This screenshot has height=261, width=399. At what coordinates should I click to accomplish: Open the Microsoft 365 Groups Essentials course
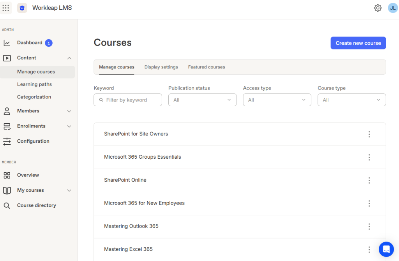click(x=143, y=157)
